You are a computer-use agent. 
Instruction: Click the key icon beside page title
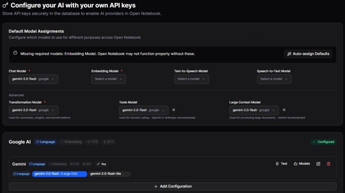[5, 5]
